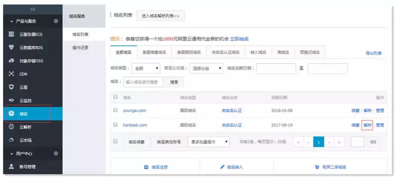The width and height of the screenshot is (396, 179).
Task: Open the CDN cross icon
Action: [11, 74]
